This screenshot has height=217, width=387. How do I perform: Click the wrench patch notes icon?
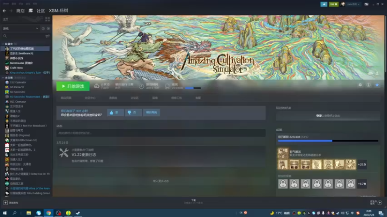pos(64,153)
